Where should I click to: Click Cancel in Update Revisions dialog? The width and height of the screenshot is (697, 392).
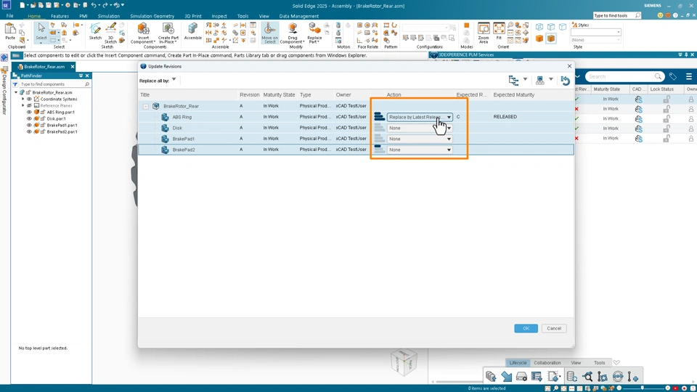pyautogui.click(x=554, y=328)
